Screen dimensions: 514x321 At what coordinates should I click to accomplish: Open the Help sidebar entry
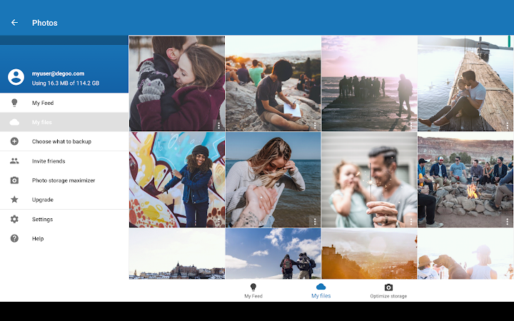[64, 238]
